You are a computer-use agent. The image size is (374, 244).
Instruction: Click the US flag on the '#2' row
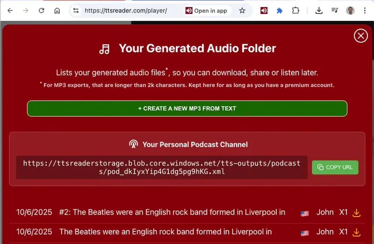pyautogui.click(x=305, y=214)
